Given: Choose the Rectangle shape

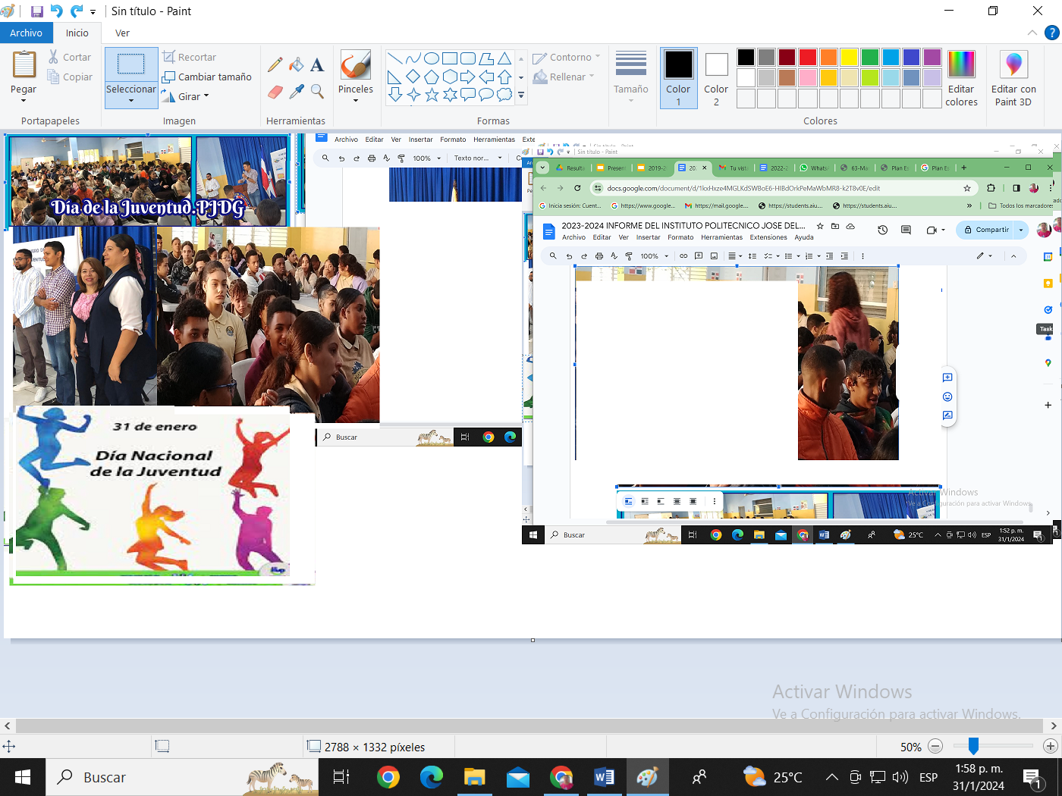Looking at the screenshot, I should pos(450,58).
